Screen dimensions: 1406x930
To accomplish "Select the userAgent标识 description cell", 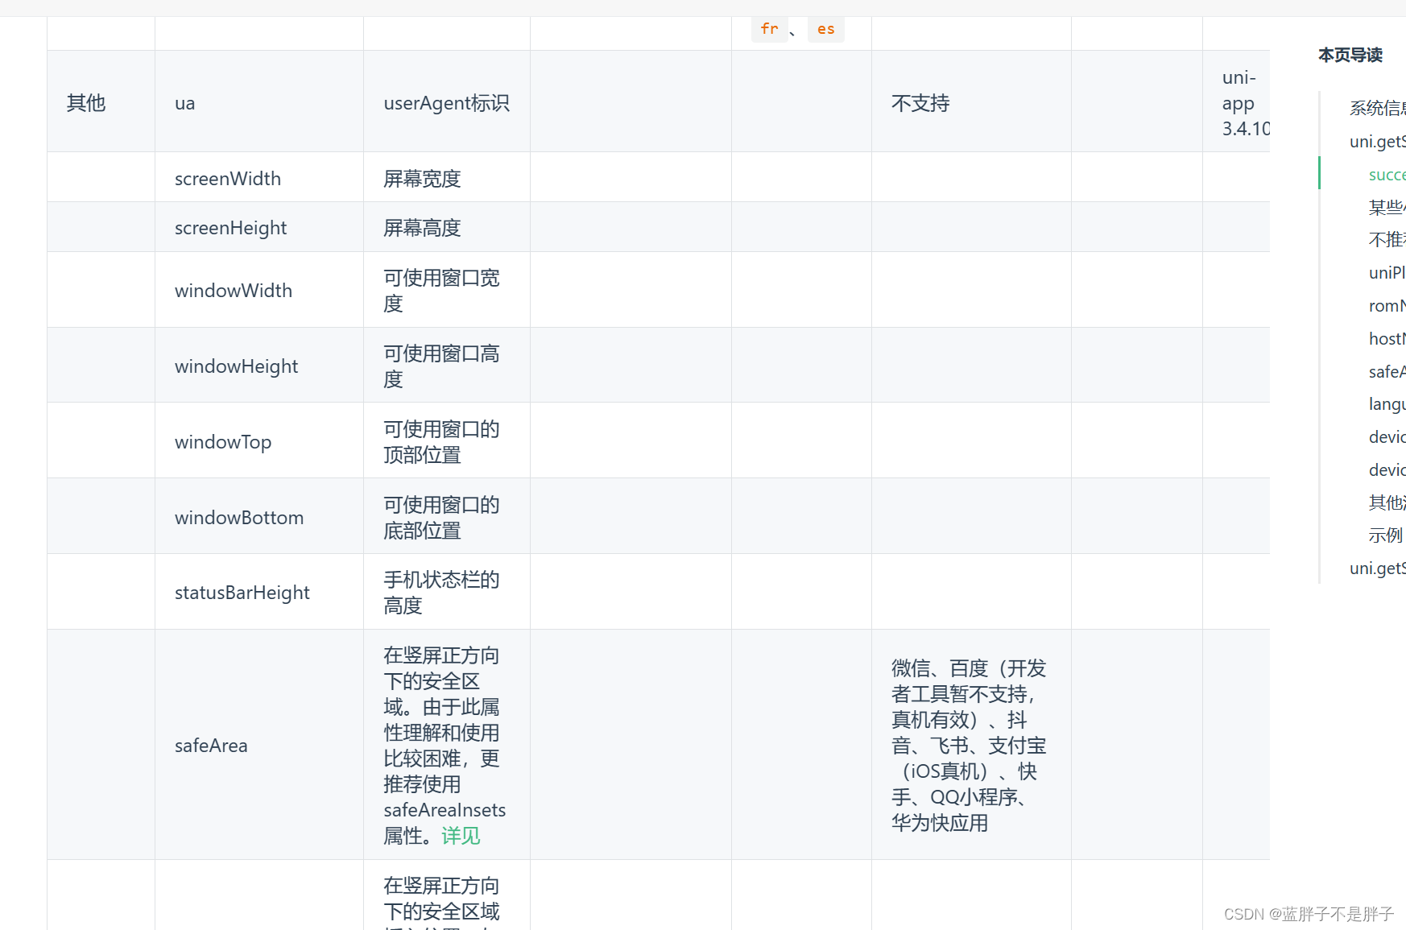I will [446, 103].
